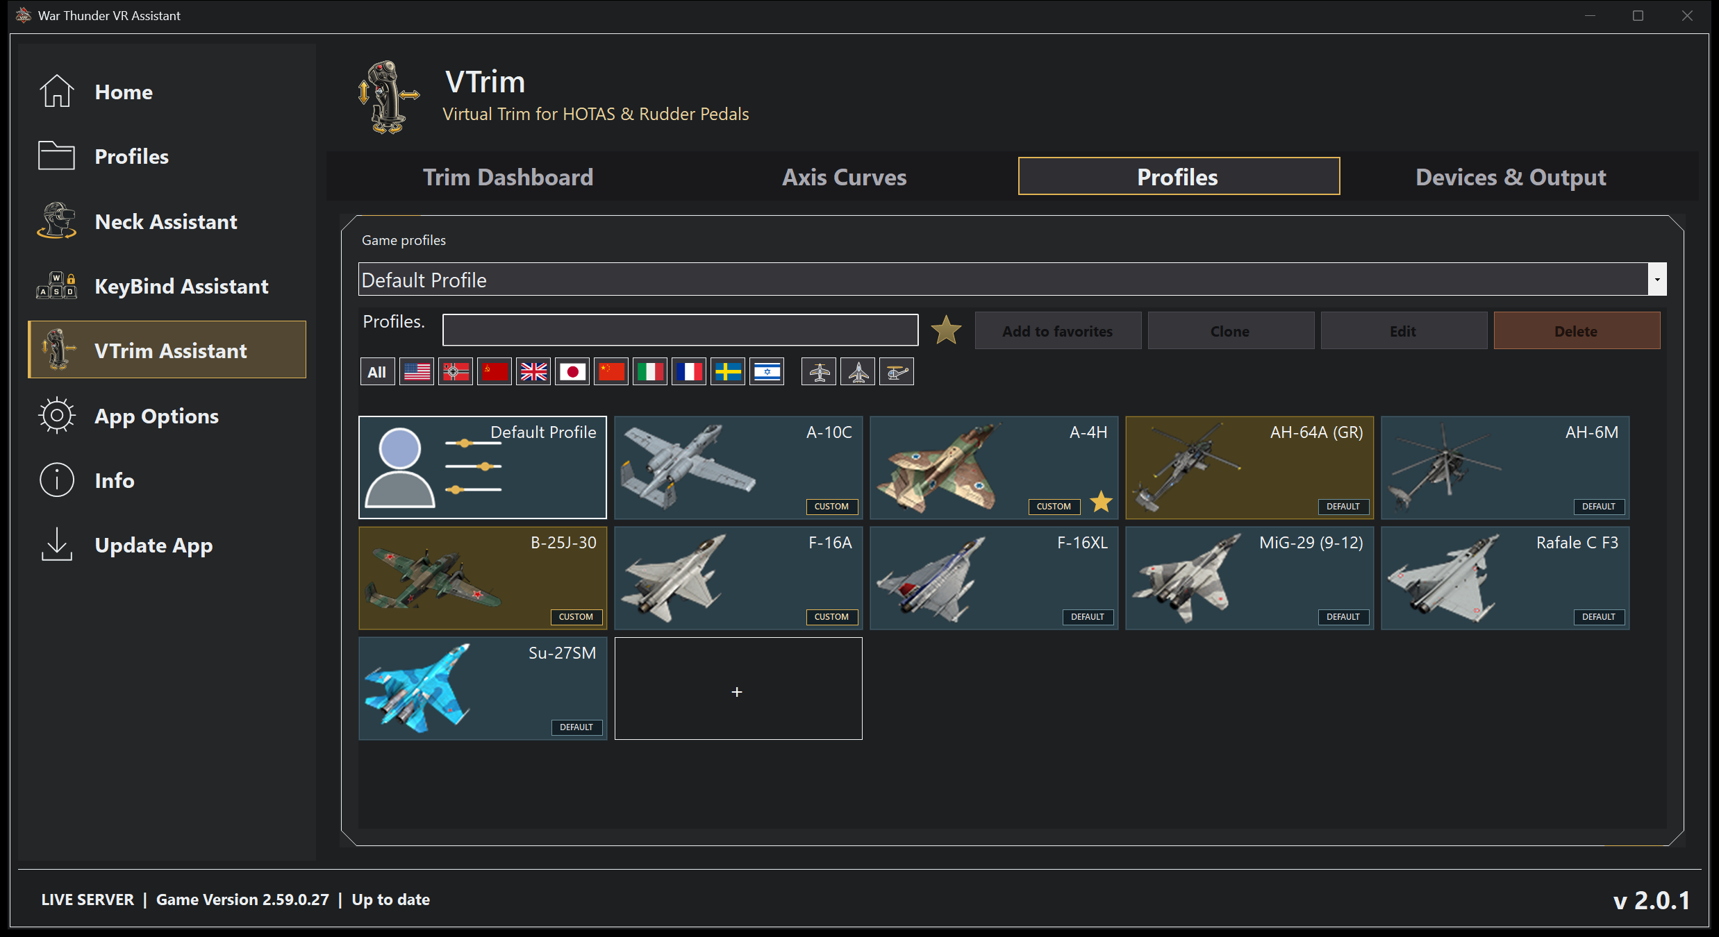Select the F-16A profile card
This screenshot has height=937, width=1719.
[738, 577]
